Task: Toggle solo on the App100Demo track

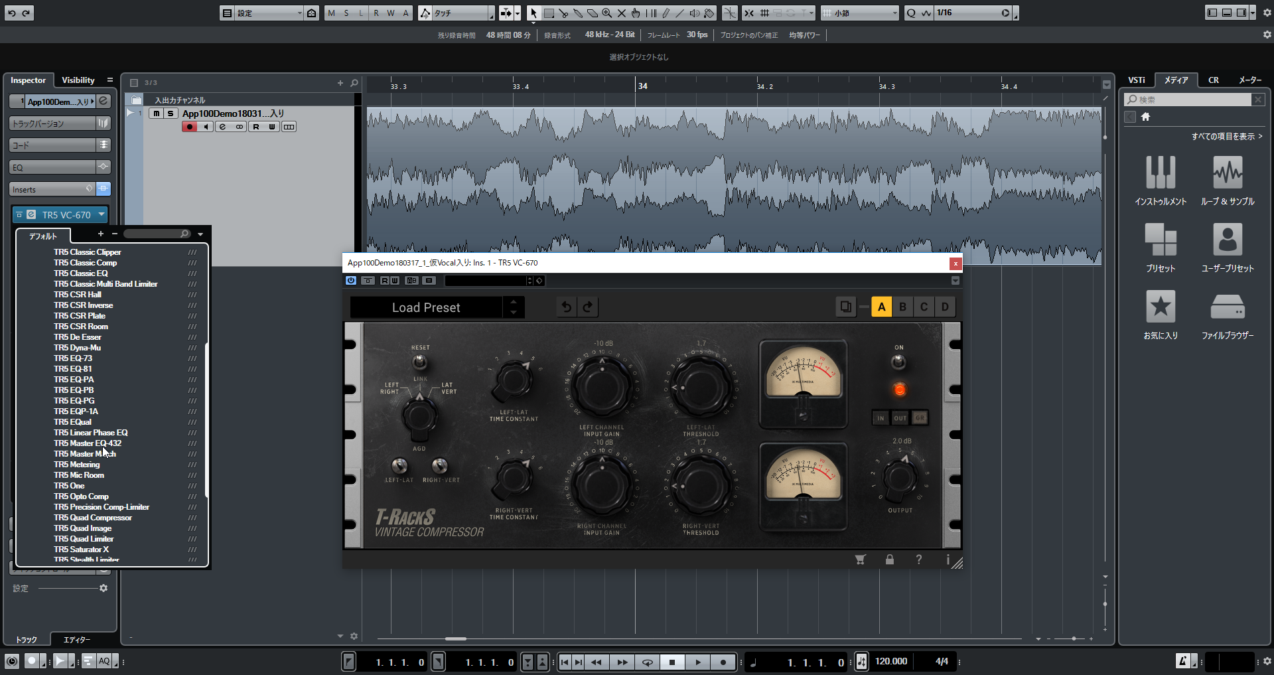Action: click(x=171, y=113)
